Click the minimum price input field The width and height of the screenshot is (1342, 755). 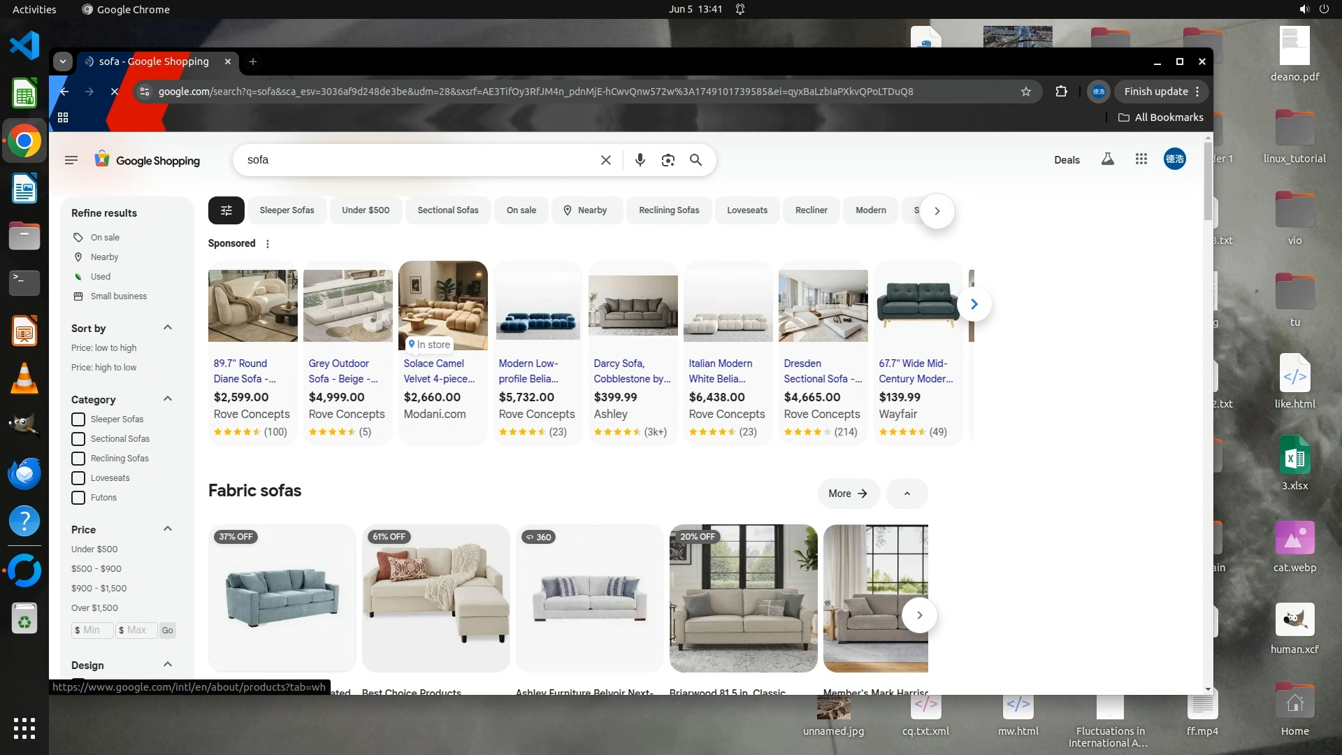(x=94, y=630)
